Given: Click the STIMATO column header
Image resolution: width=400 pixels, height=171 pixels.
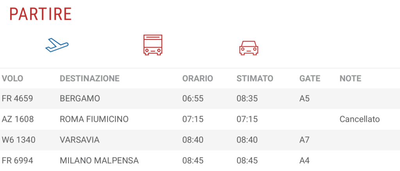Looking at the screenshot, I should point(255,78).
